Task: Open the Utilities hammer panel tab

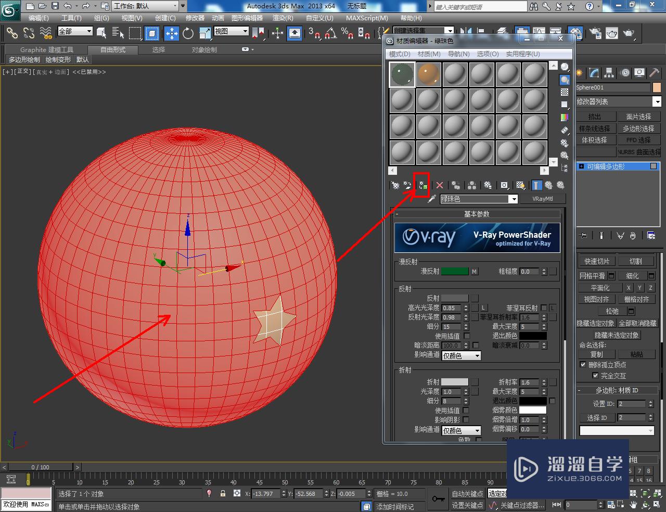Action: pyautogui.click(x=655, y=73)
